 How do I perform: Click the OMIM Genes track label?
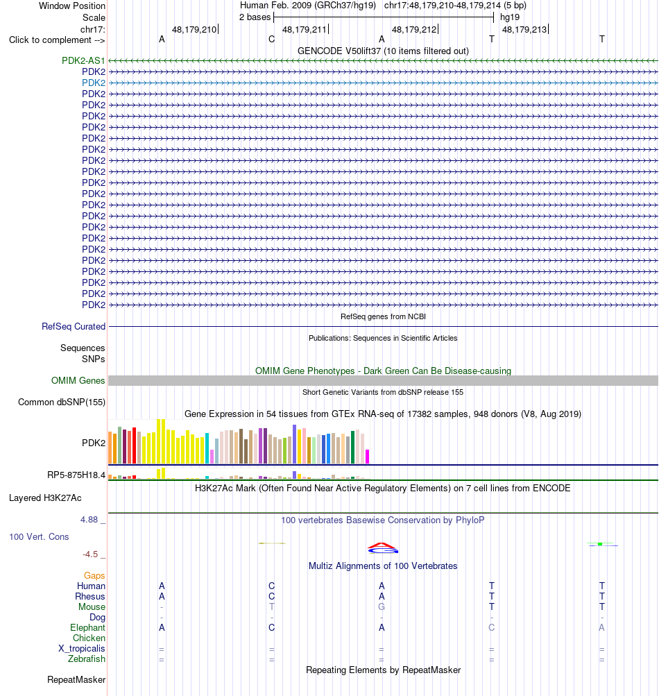click(x=78, y=380)
